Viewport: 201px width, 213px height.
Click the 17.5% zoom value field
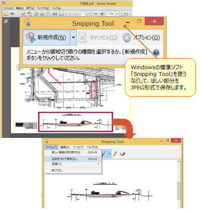[x=110, y=14]
